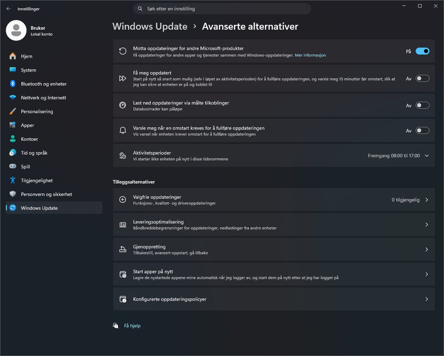Enable downloads via målte tilkoblinger toggle
The height and width of the screenshot is (356, 444).
point(422,105)
